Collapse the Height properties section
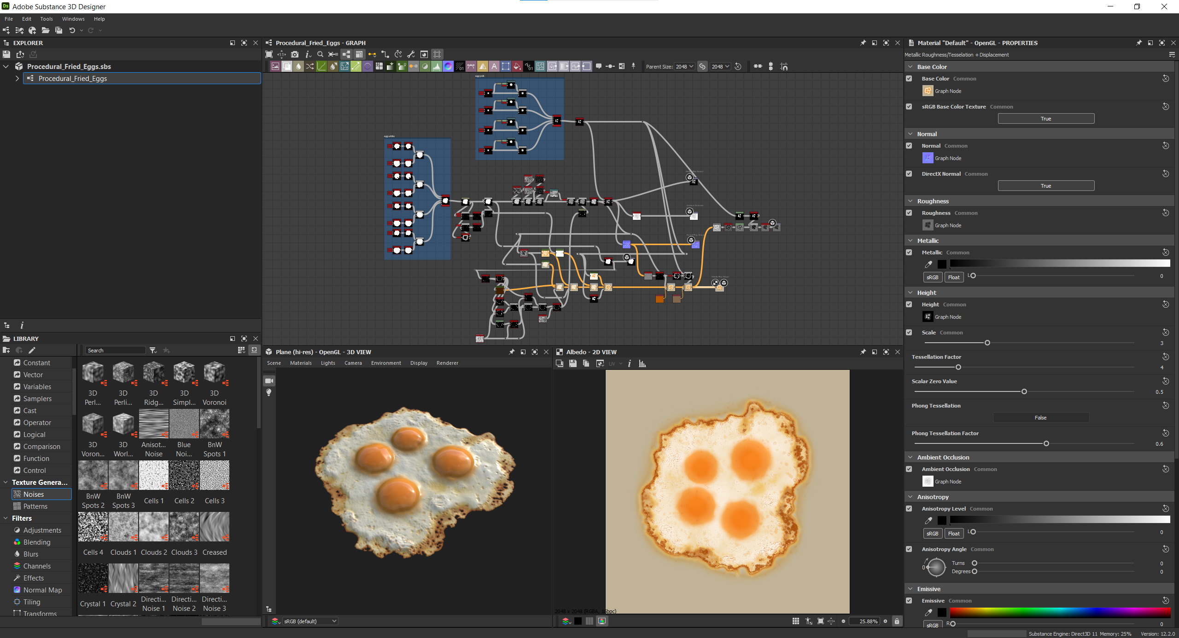1179x638 pixels. click(911, 293)
